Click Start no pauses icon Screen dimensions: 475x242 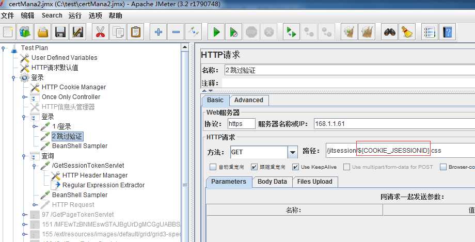[x=233, y=32]
